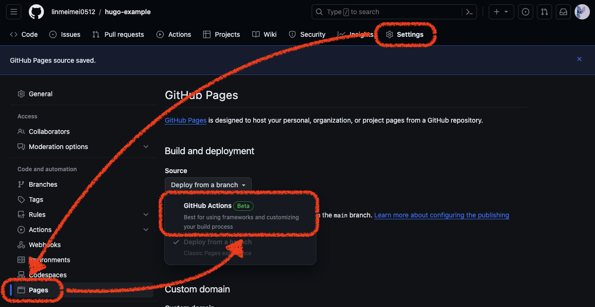Switch to the Issues tab
Screen dimensions: 595x307
click(x=65, y=34)
